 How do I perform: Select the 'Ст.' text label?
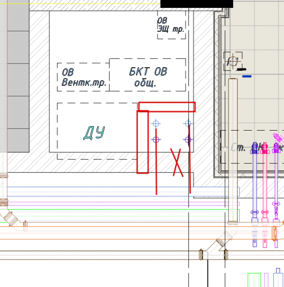238,147
